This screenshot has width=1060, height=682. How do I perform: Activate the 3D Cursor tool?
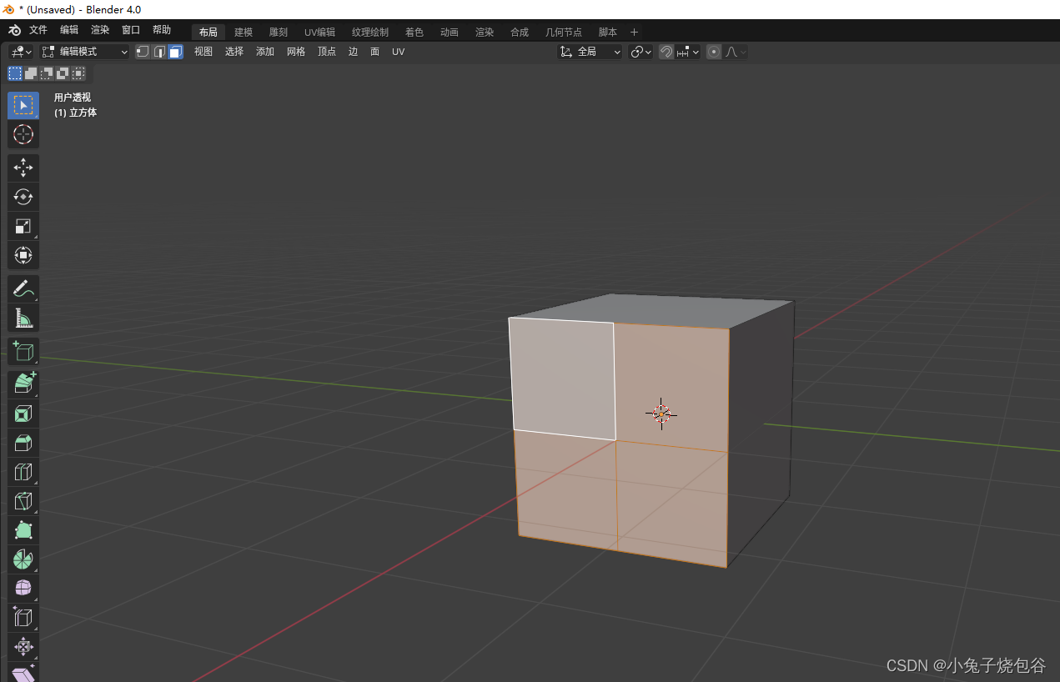pyautogui.click(x=23, y=134)
